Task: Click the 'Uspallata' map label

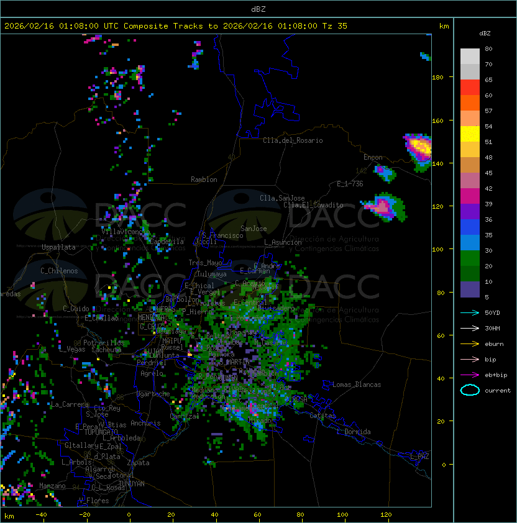Action: tap(58, 247)
